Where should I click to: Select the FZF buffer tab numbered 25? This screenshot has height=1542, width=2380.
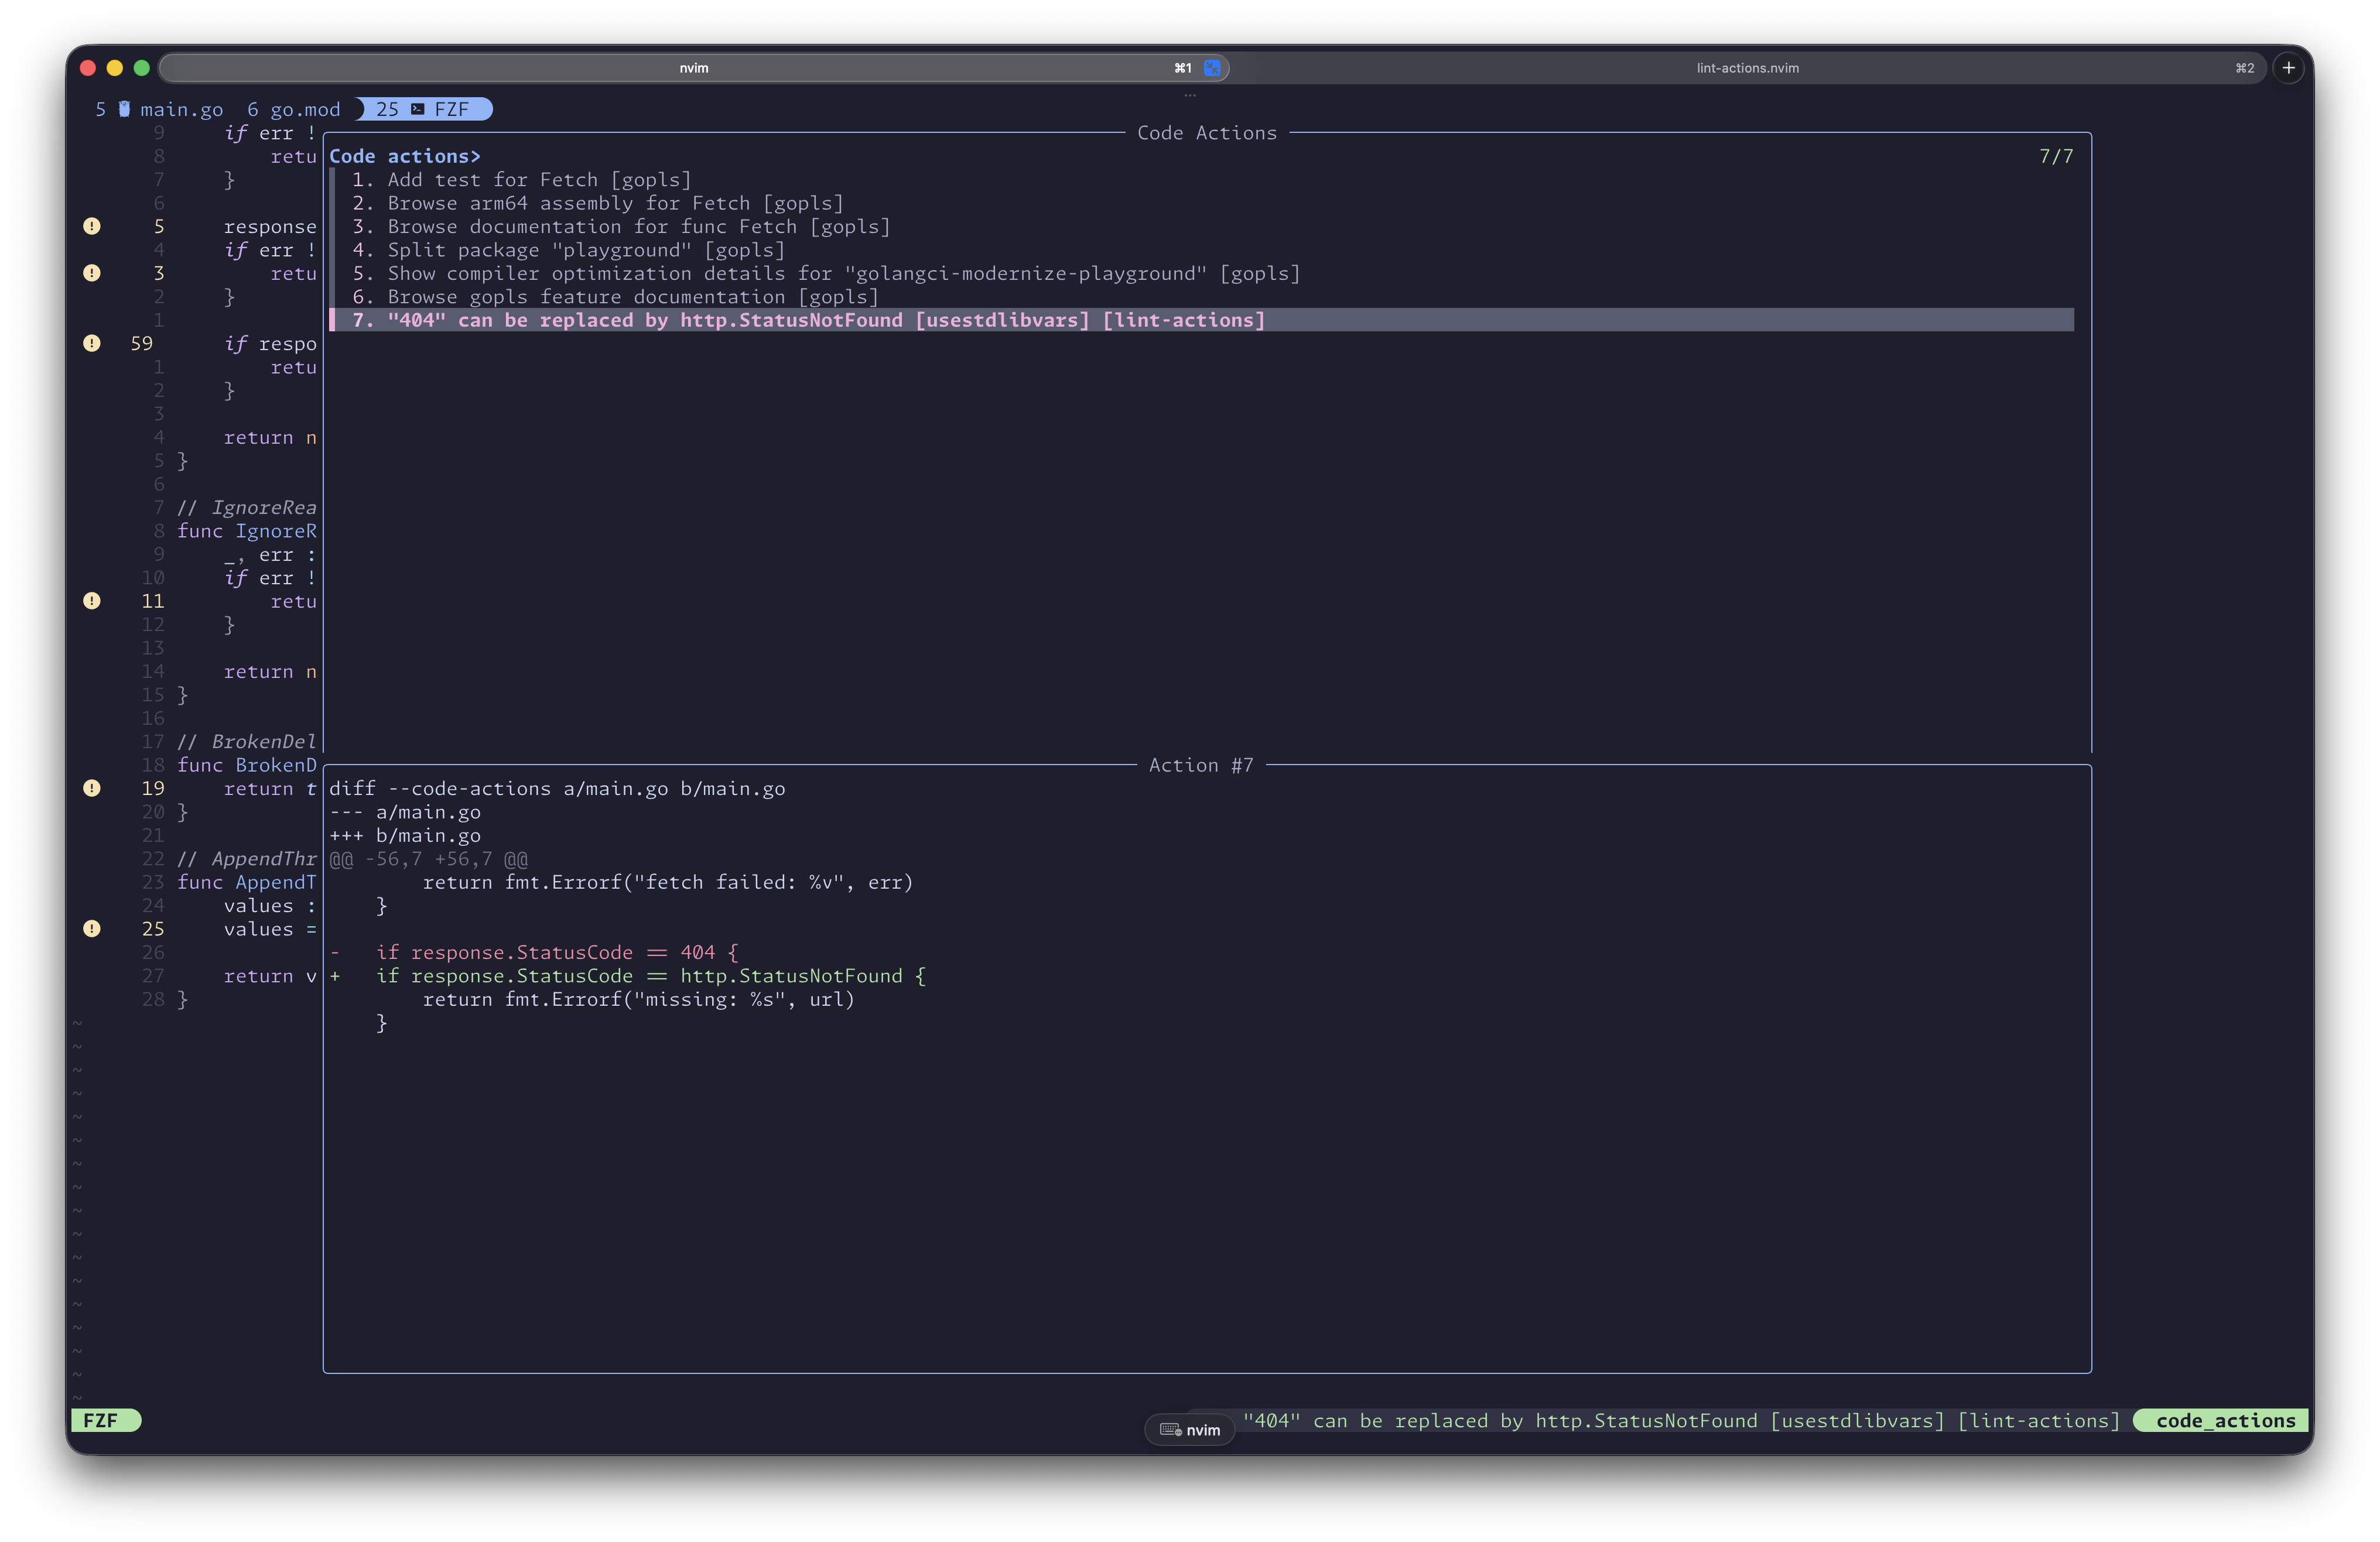pyautogui.click(x=424, y=109)
